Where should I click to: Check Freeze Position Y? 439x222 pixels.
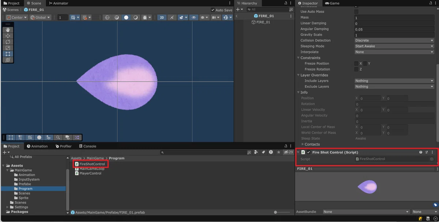coord(365,63)
